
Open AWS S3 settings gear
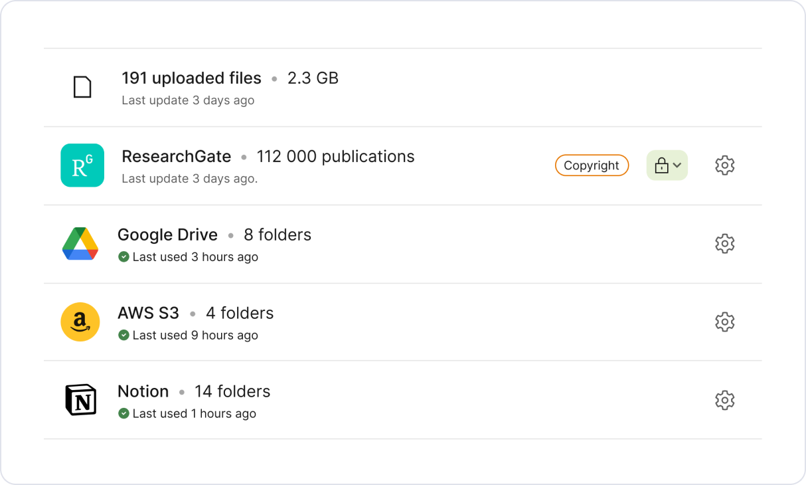click(x=724, y=322)
